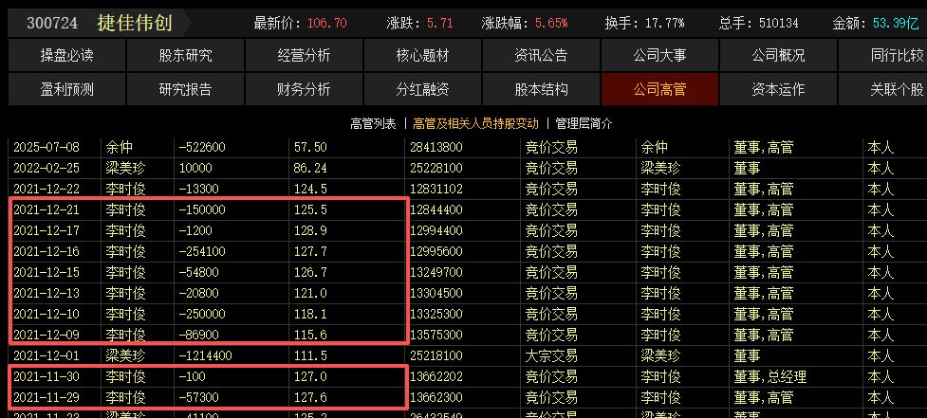Go to the 资讯公告 tab
The image size is (927, 418).
541,56
